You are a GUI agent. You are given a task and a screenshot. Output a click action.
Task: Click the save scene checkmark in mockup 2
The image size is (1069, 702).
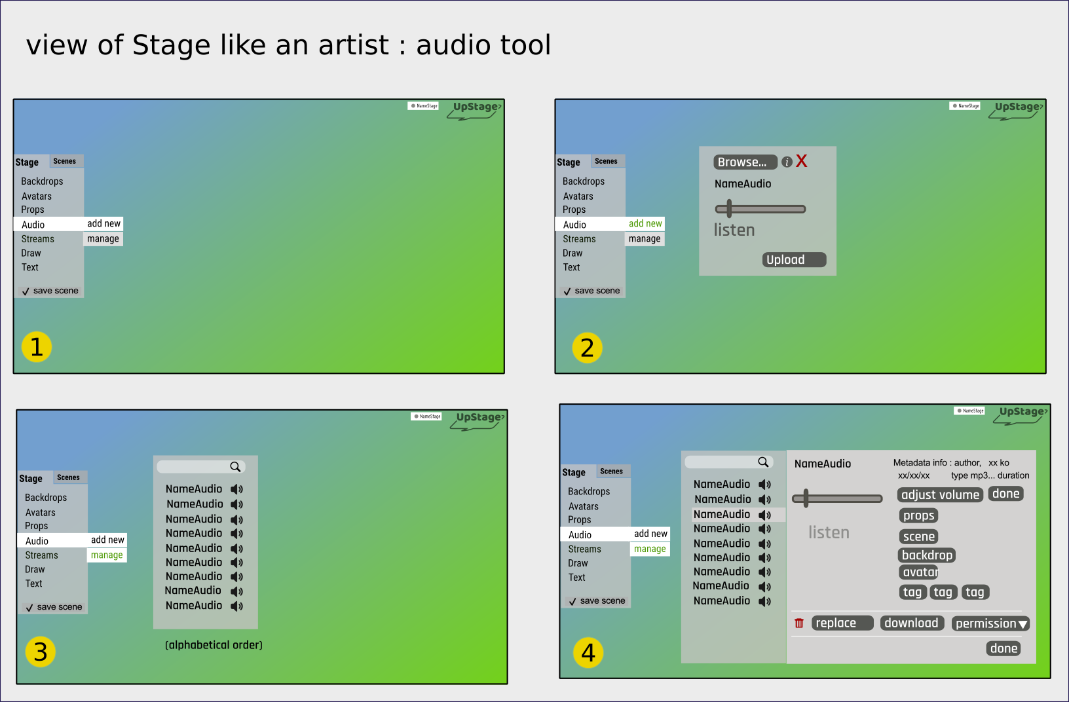click(x=567, y=291)
